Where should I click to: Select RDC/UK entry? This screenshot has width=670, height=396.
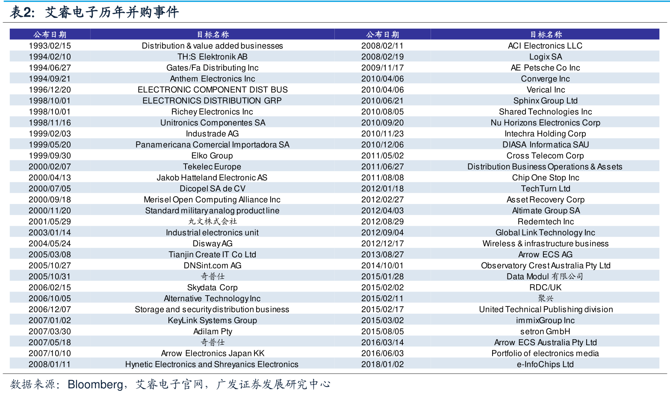(546, 288)
